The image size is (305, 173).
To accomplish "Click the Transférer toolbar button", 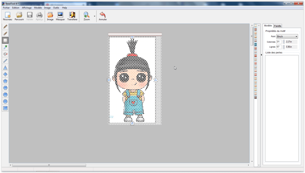I will pos(72,16).
